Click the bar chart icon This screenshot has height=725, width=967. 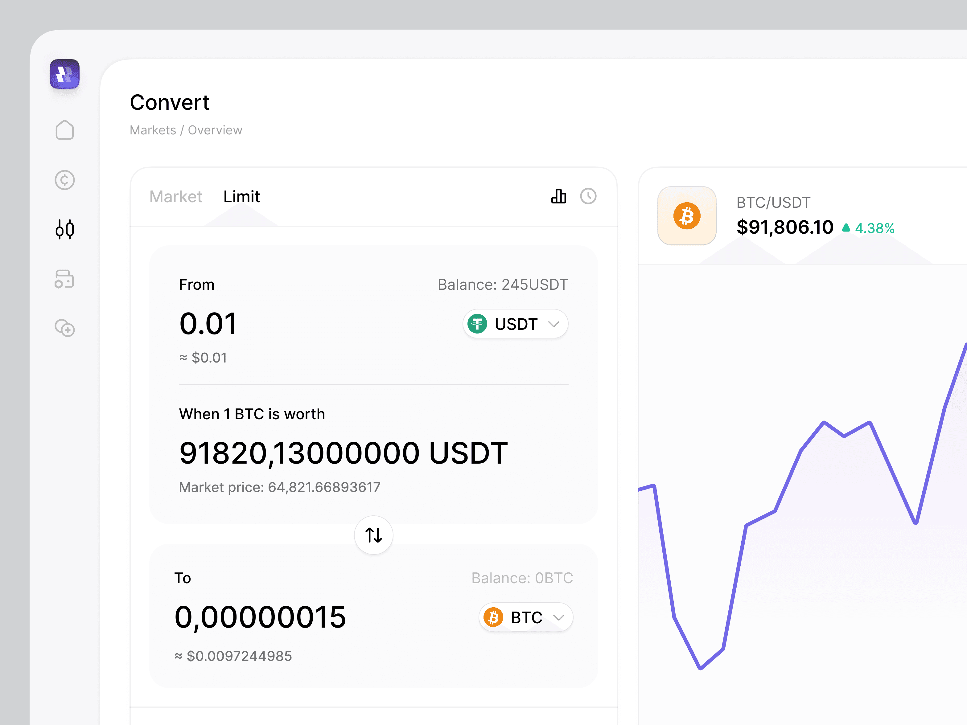coord(558,196)
